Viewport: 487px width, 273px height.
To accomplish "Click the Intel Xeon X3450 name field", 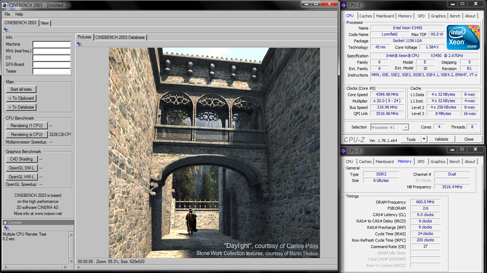I will 407,28.
